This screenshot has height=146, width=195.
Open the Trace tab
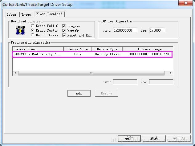pos(26,14)
